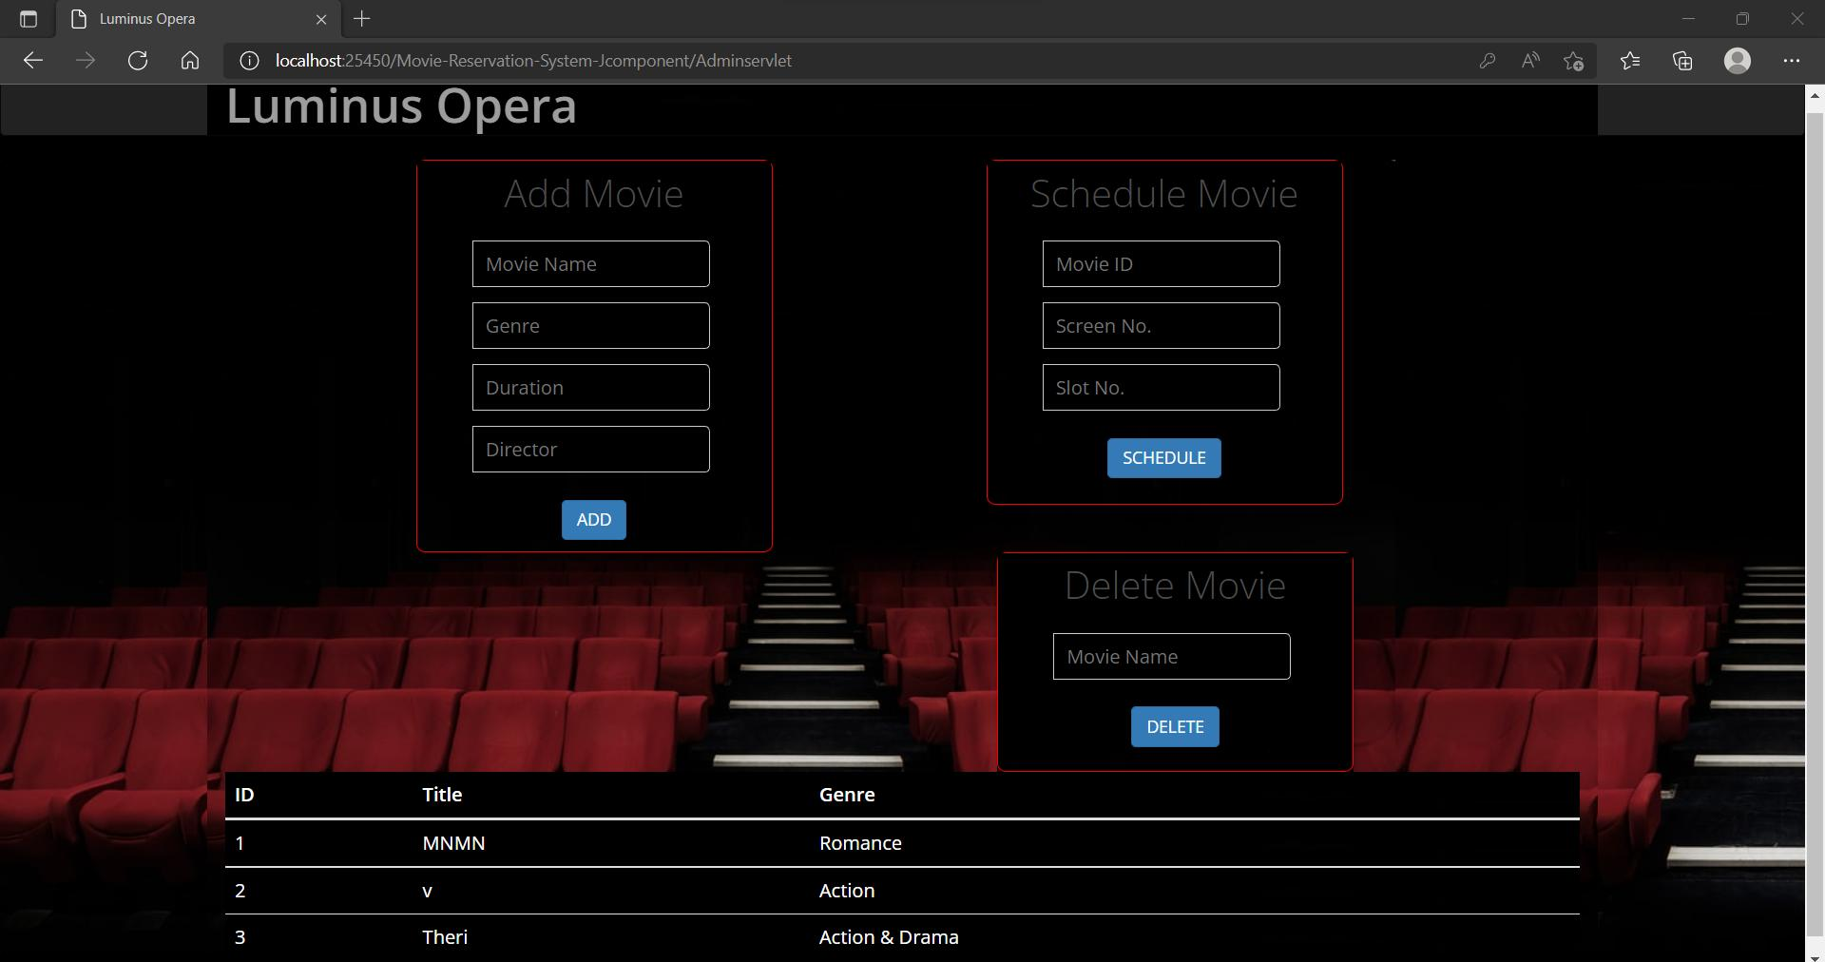Open the Favorites bar list icon
The image size is (1825, 962).
[1631, 60]
